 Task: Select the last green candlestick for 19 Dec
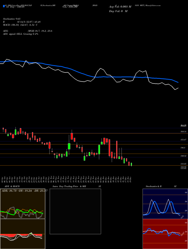click(131, 164)
